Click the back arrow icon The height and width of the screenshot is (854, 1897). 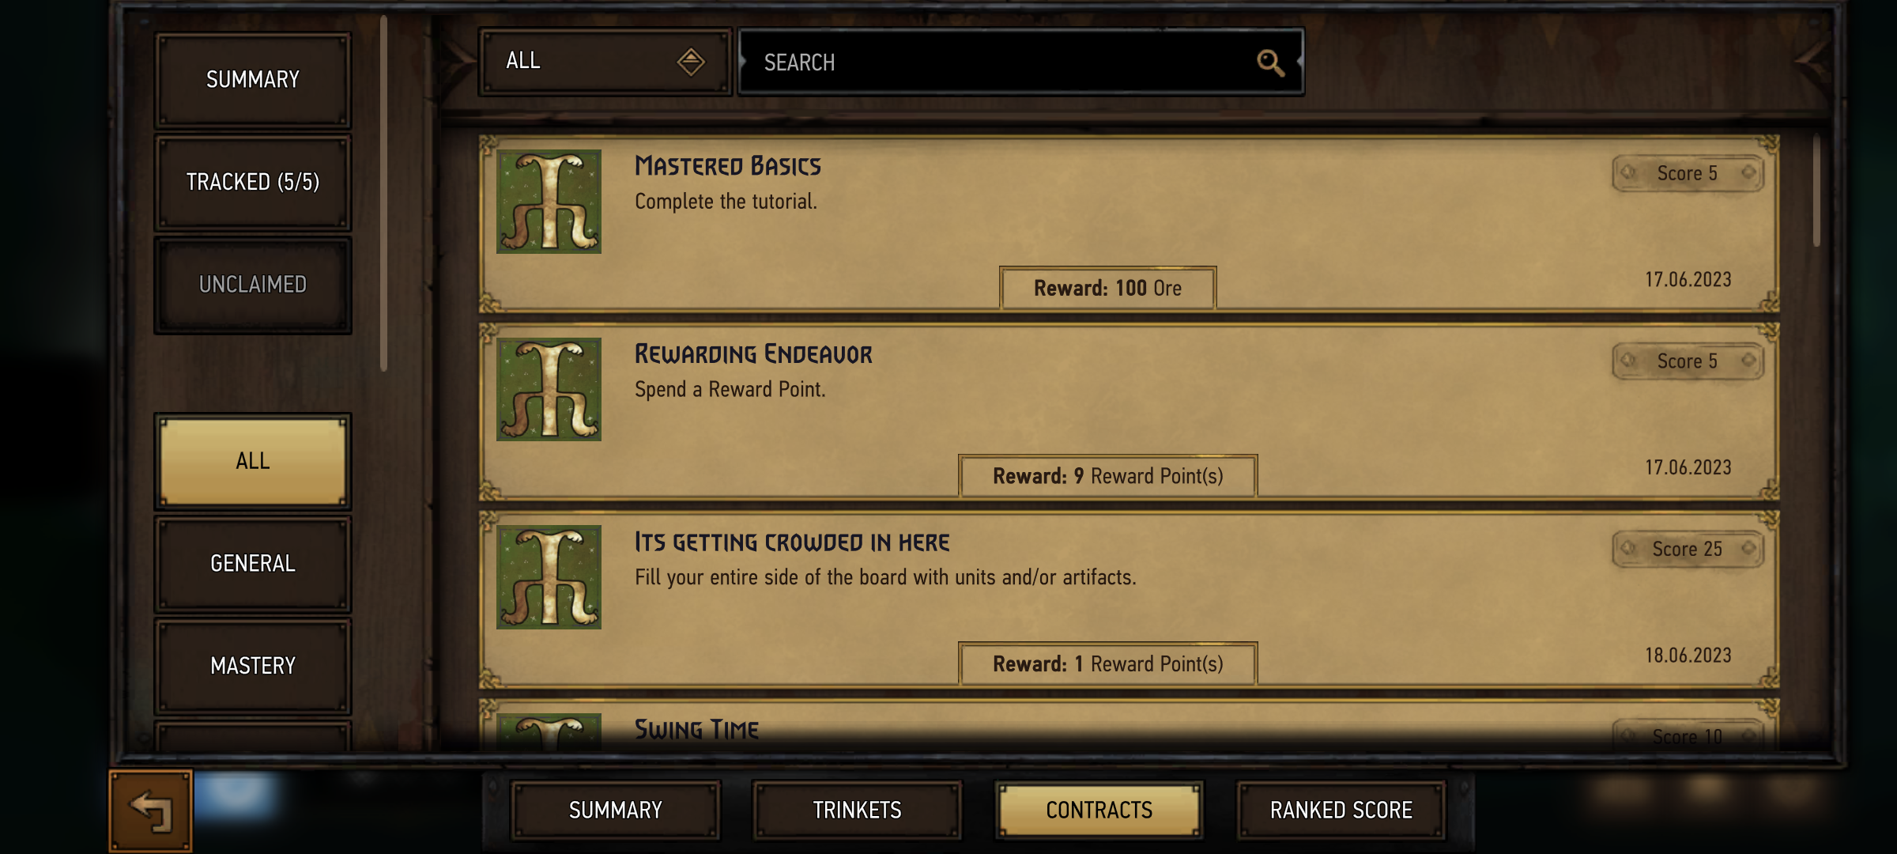(150, 811)
